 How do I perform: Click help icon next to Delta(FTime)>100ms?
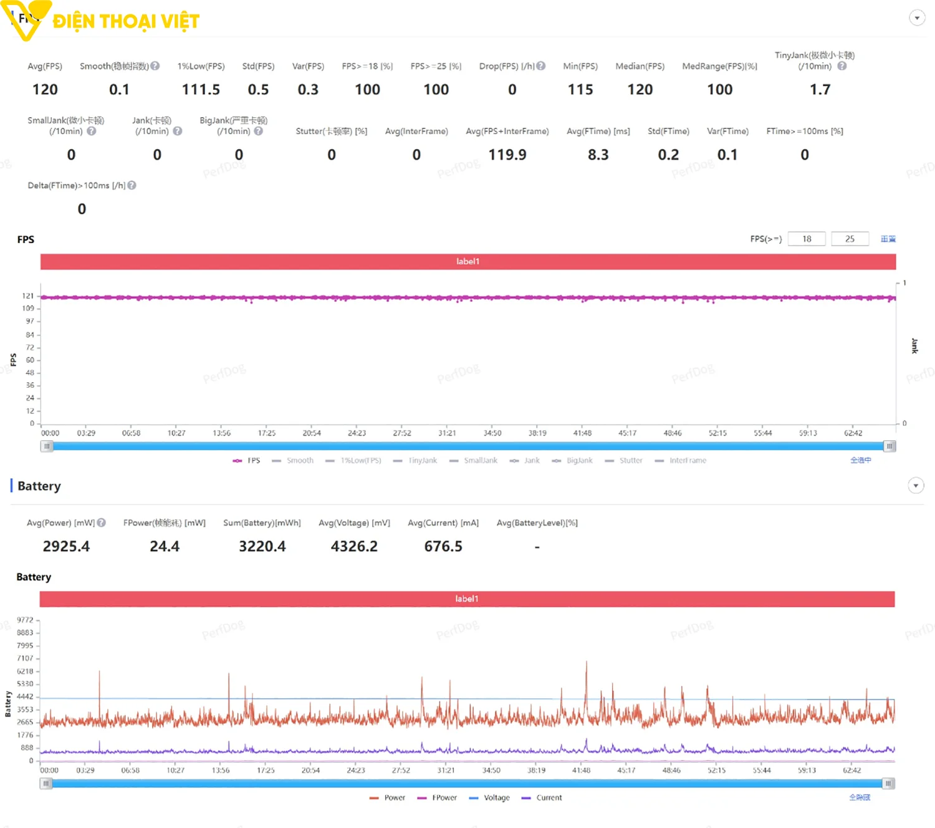[x=132, y=186]
